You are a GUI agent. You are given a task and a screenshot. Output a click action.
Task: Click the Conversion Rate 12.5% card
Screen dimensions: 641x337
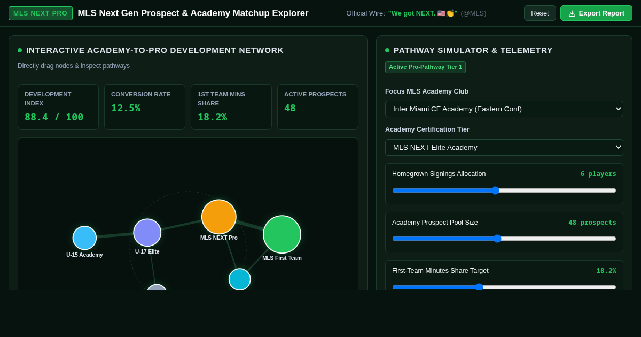(x=145, y=107)
